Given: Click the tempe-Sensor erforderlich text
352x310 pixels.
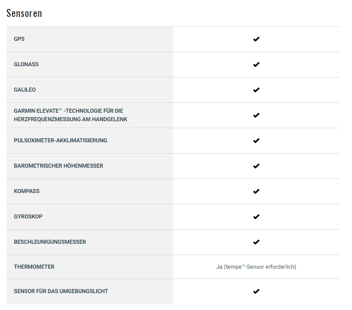Looking at the screenshot, I should 256,267.
